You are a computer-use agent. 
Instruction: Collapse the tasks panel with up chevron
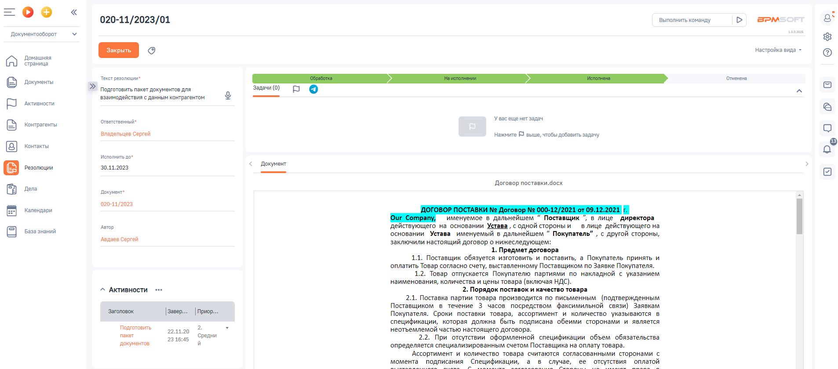coord(799,91)
